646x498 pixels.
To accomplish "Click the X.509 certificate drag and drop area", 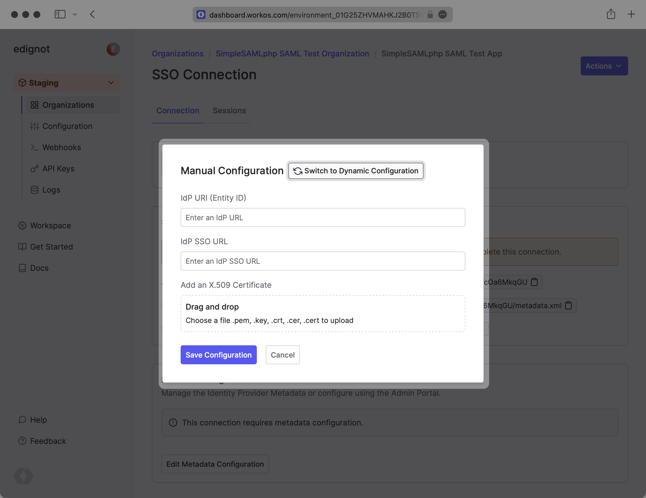I will pos(323,313).
